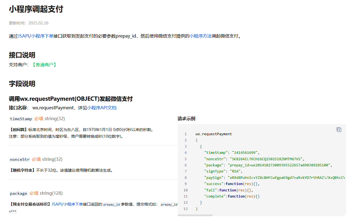The width and height of the screenshot is (349, 217).
Task: Click line number 1 in code block
Action: coord(185,134)
